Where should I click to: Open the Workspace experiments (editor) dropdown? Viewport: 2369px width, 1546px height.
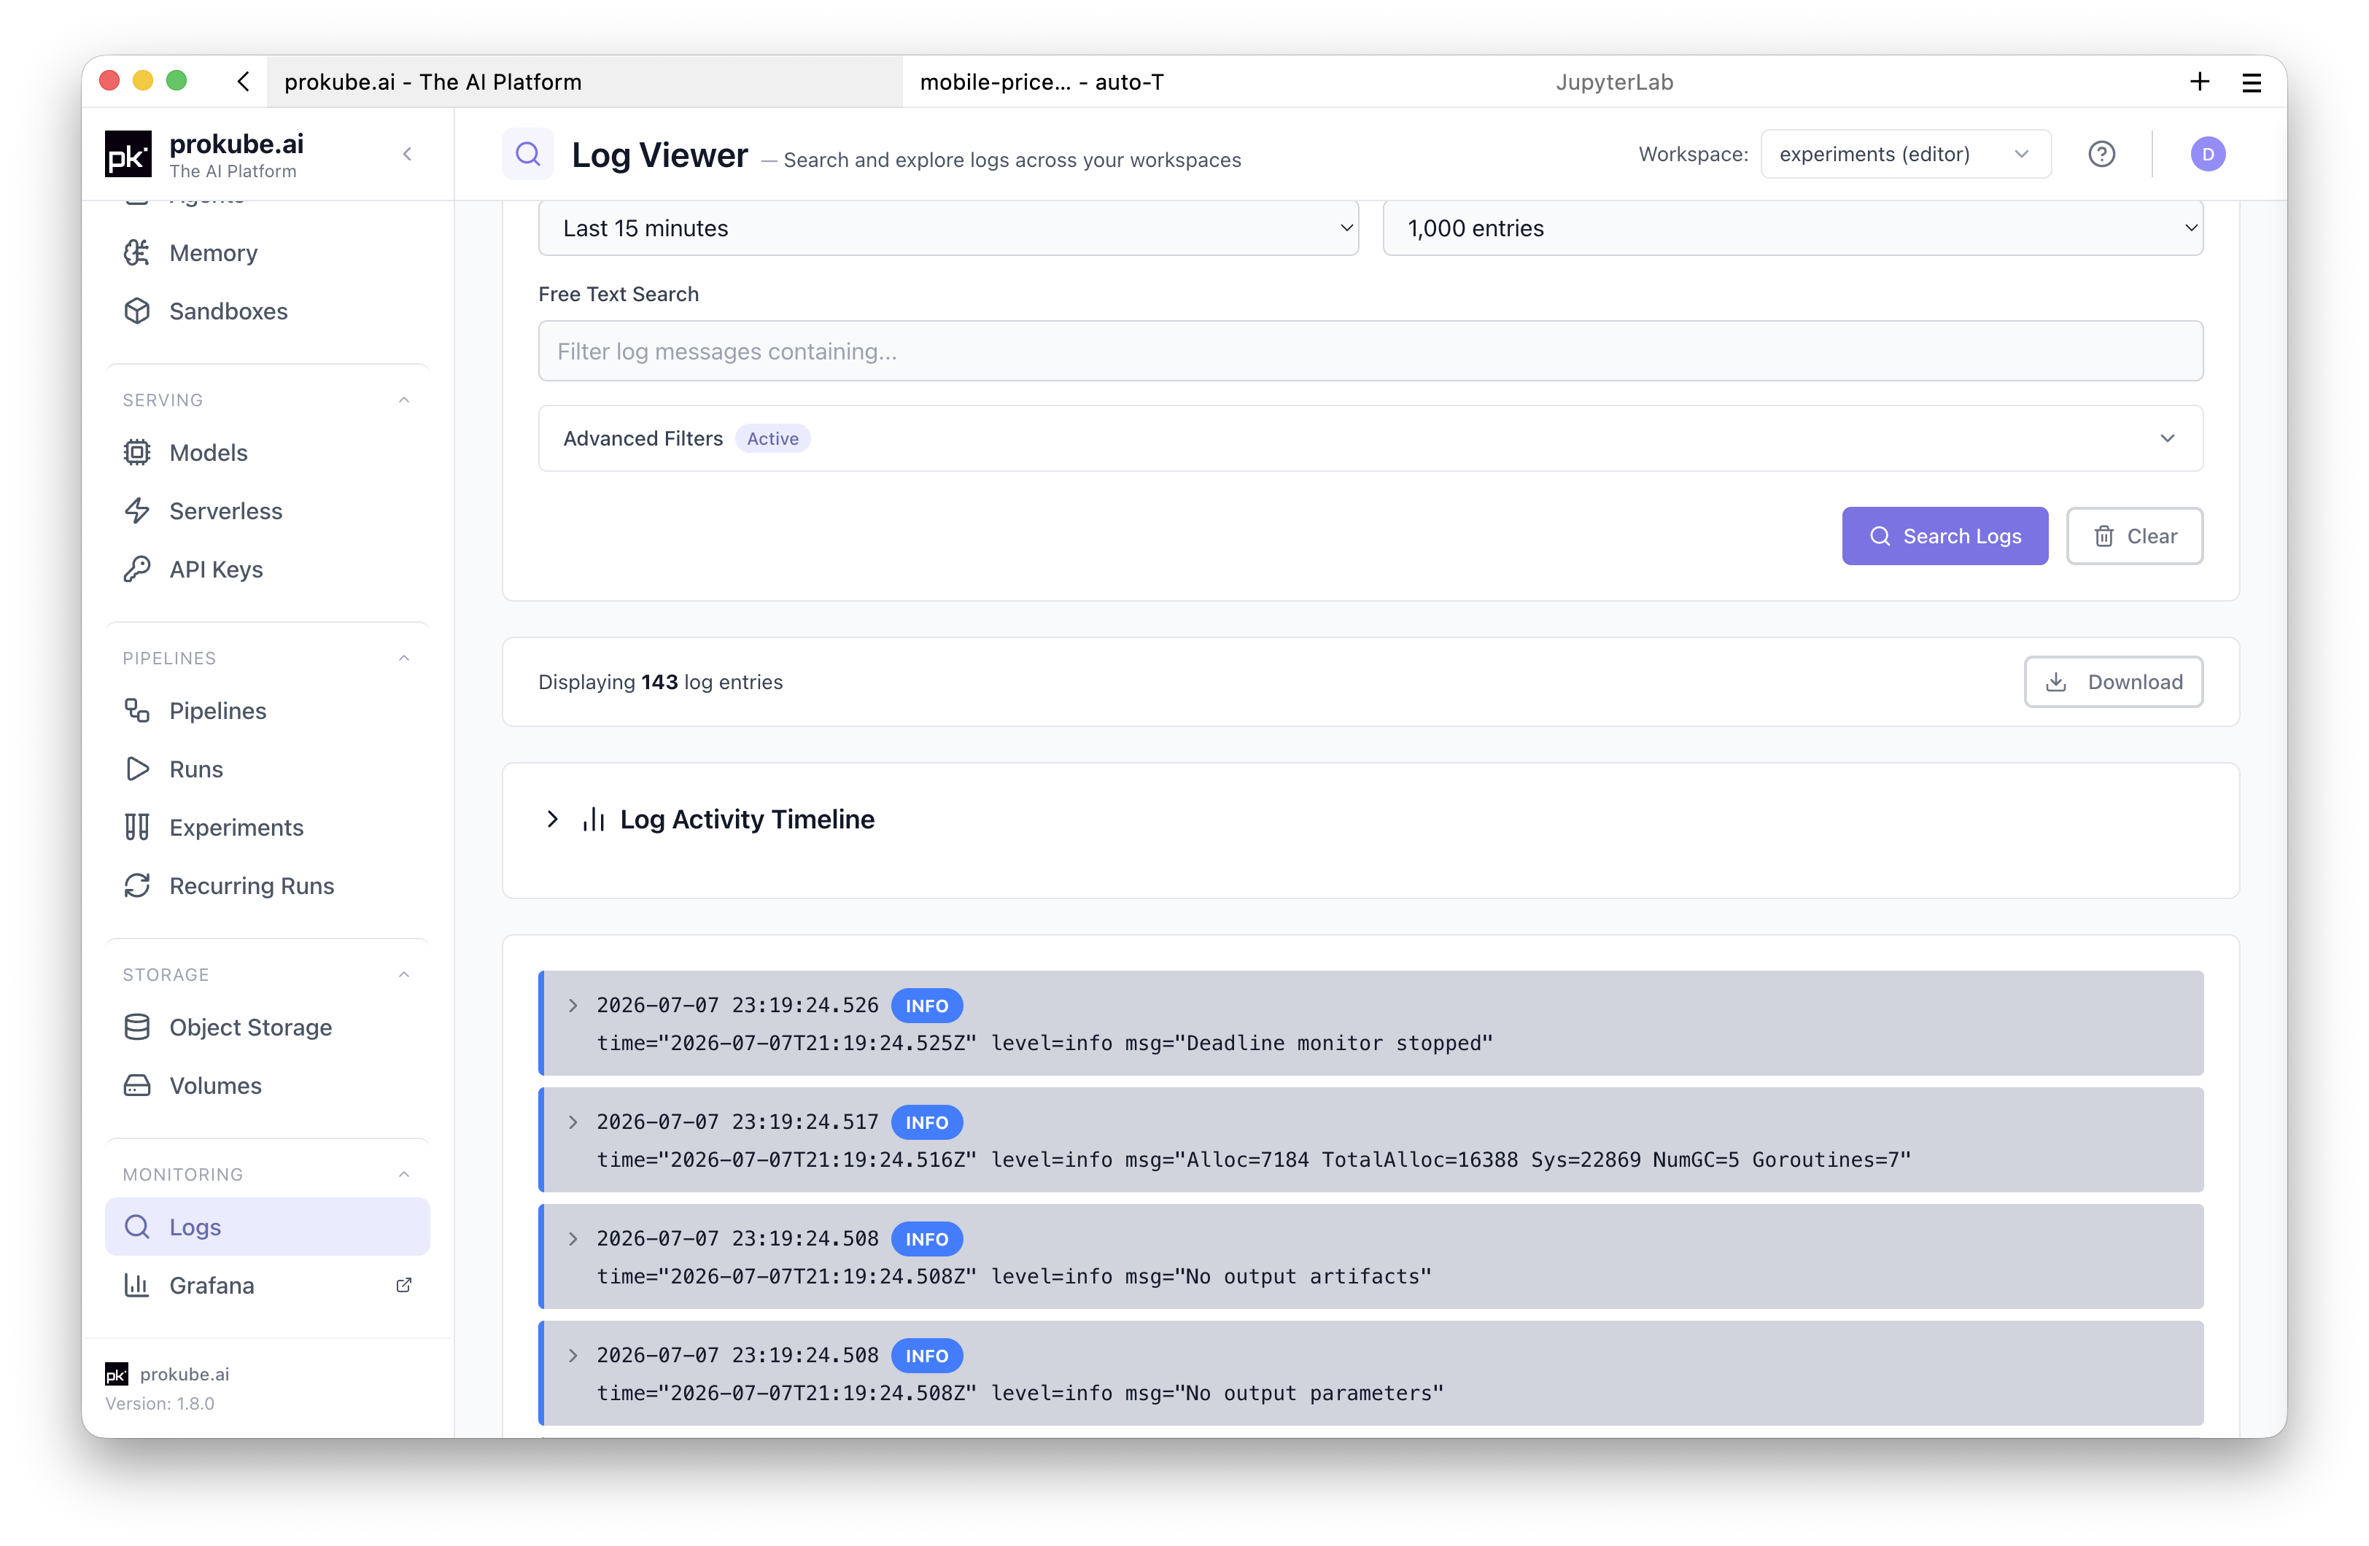[1905, 155]
